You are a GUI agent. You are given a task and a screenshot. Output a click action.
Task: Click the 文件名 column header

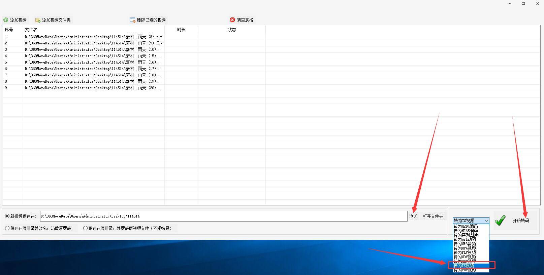pyautogui.click(x=94, y=30)
